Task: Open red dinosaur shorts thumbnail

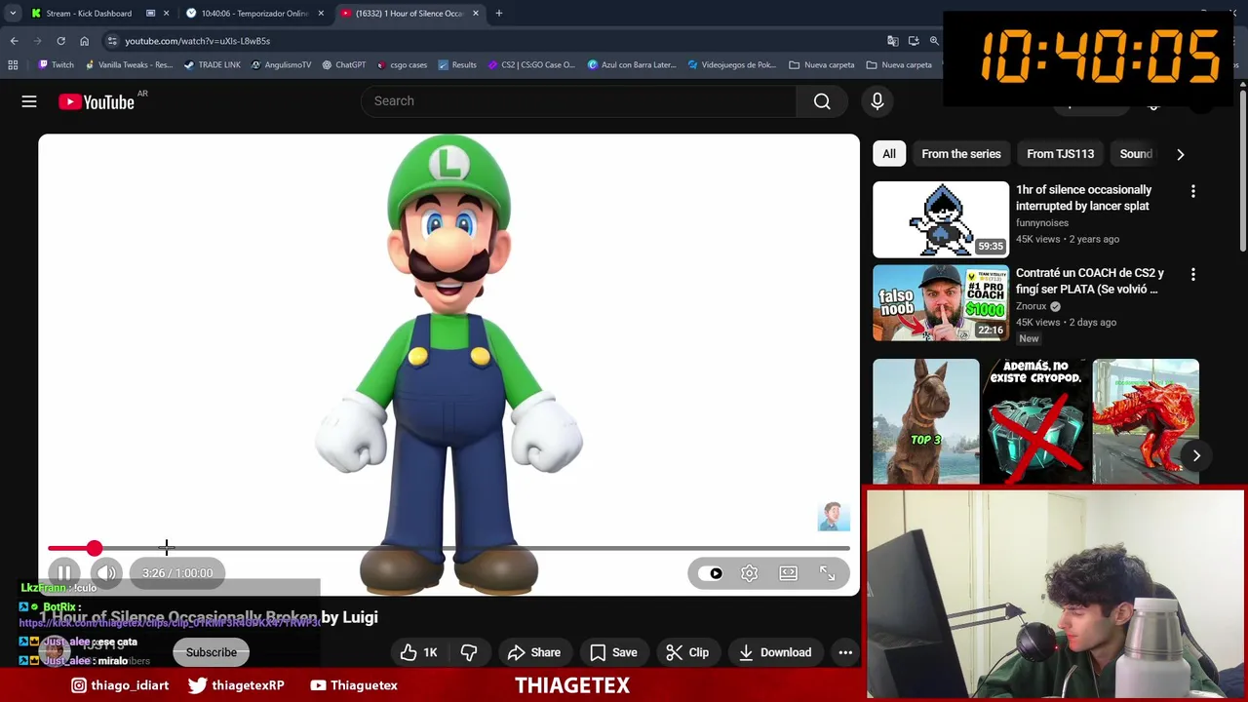Action: (x=1146, y=421)
